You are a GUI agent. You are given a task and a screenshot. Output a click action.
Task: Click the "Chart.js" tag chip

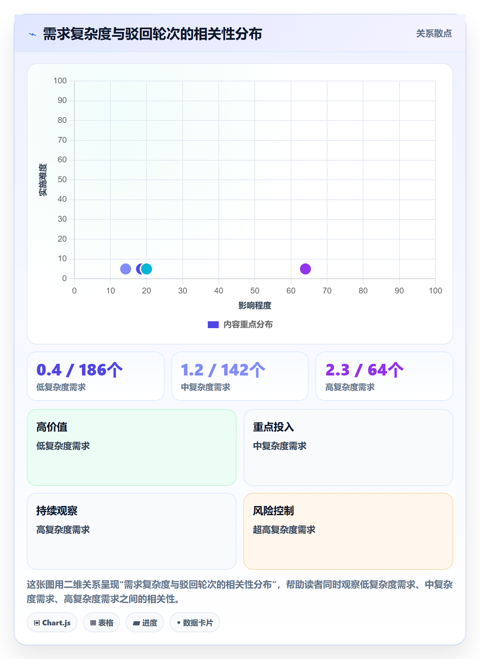pos(52,622)
